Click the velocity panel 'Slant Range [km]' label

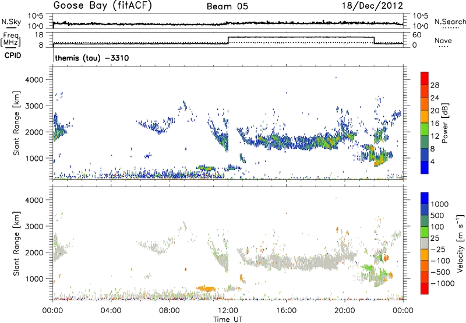(x=16, y=244)
